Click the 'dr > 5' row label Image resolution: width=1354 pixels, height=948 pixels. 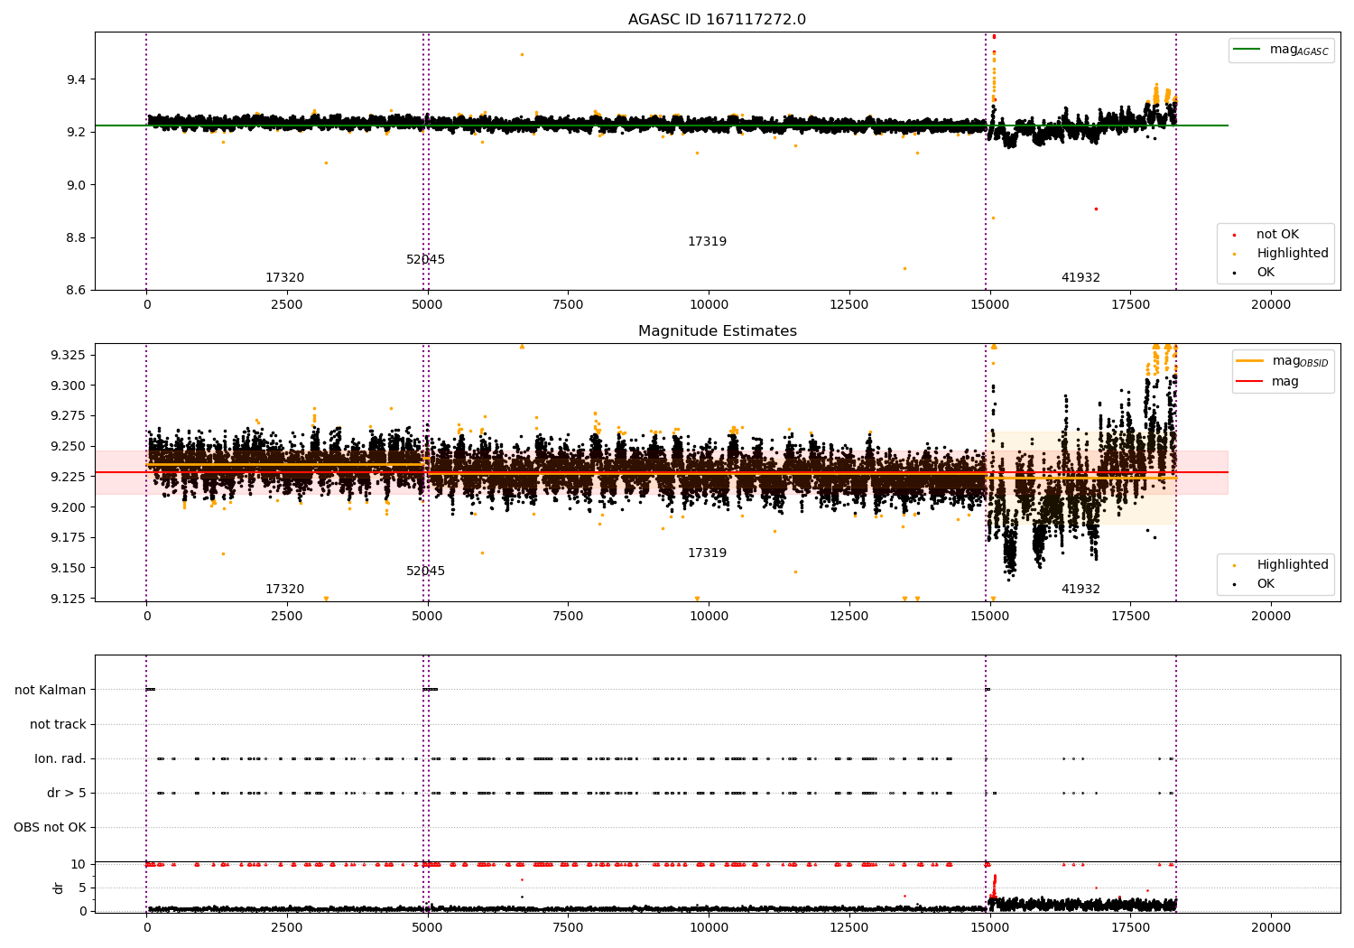[67, 794]
